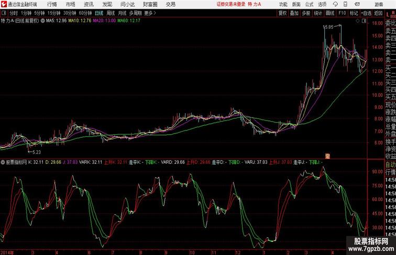Click MA10: 12.76 value label

coord(80,21)
